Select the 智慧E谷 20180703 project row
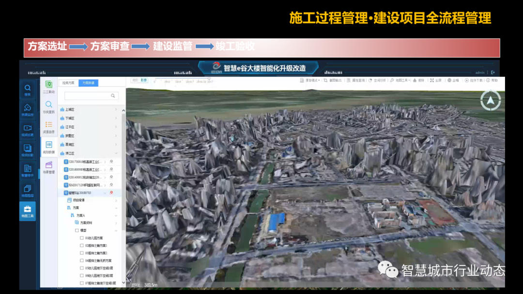Image resolution: width=523 pixels, height=294 pixels. click(90, 193)
